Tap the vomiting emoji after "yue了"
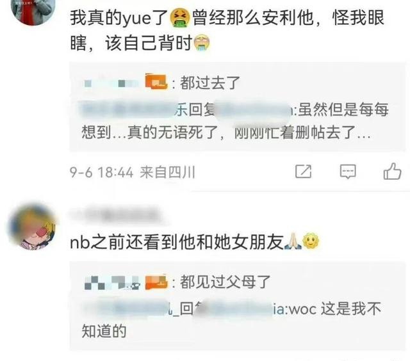 point(180,18)
